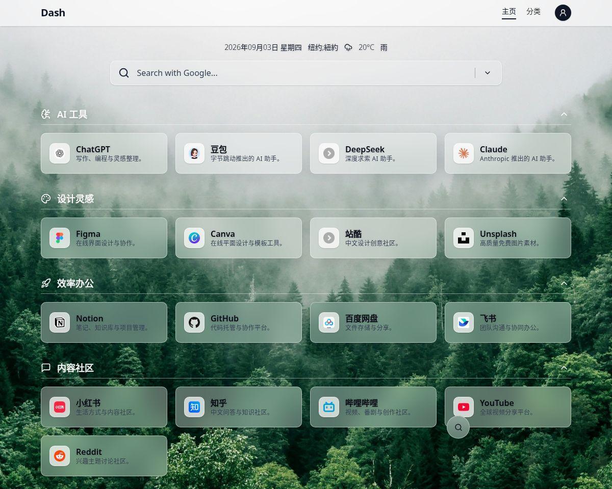The height and width of the screenshot is (489, 612).
Task: Click the Notion logo icon
Action: tap(60, 322)
